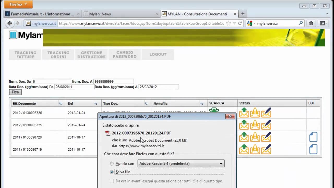
Task: Click Data Doc. A date field
Action: (x=159, y=87)
